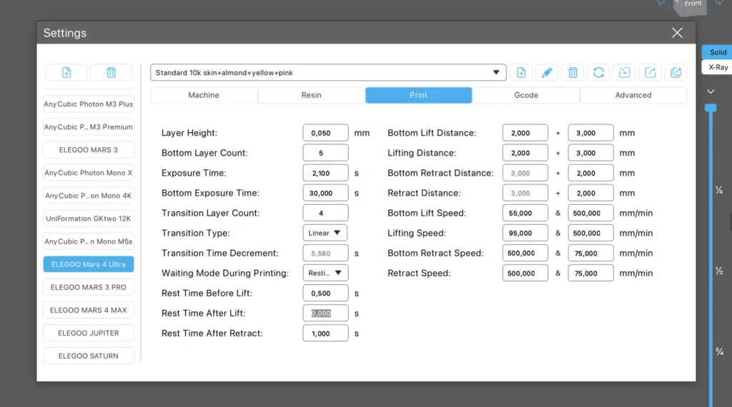732x407 pixels.
Task: Click the export-all stacked boxes icon
Action: (x=676, y=72)
